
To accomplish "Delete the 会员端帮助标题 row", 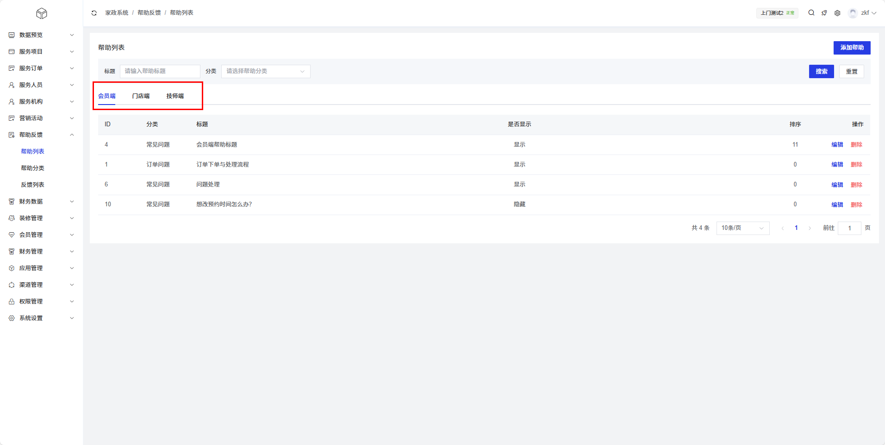I will pos(856,145).
